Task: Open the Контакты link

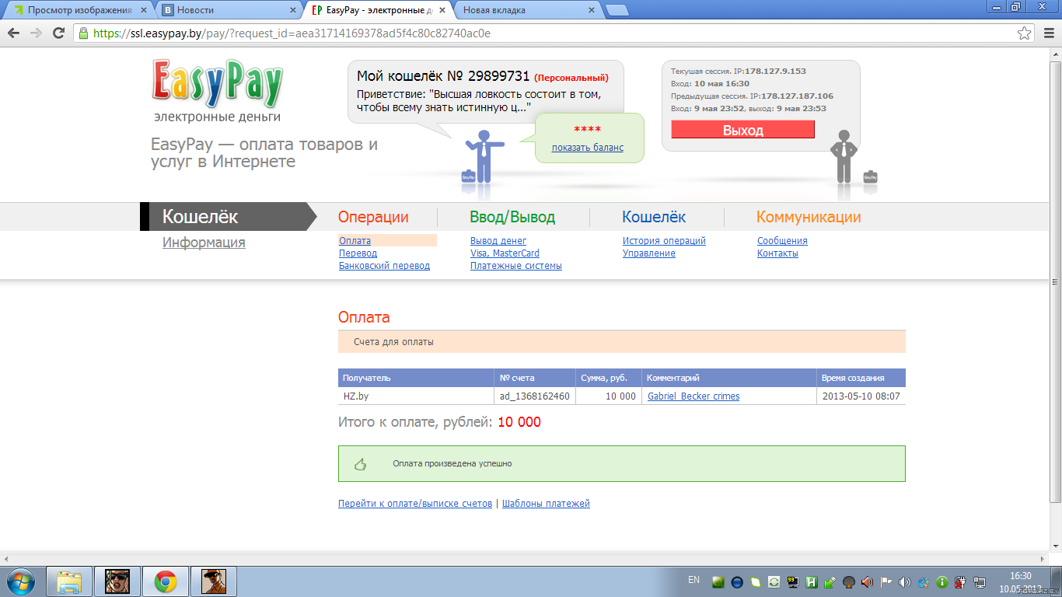Action: (777, 253)
